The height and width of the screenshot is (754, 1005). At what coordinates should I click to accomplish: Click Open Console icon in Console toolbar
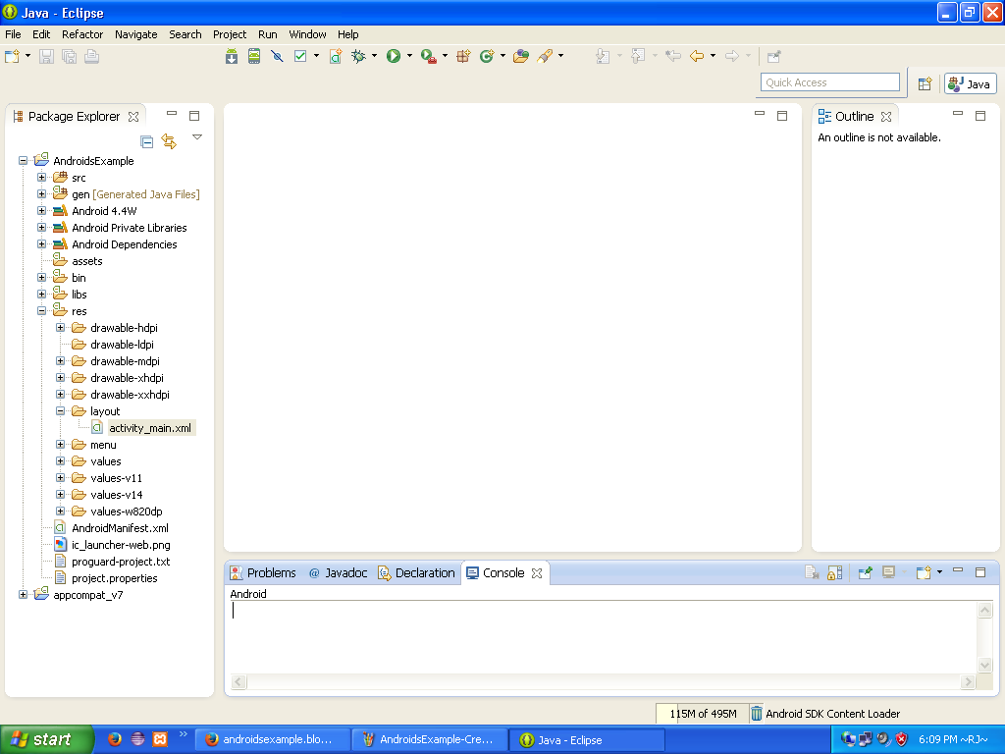click(x=923, y=572)
